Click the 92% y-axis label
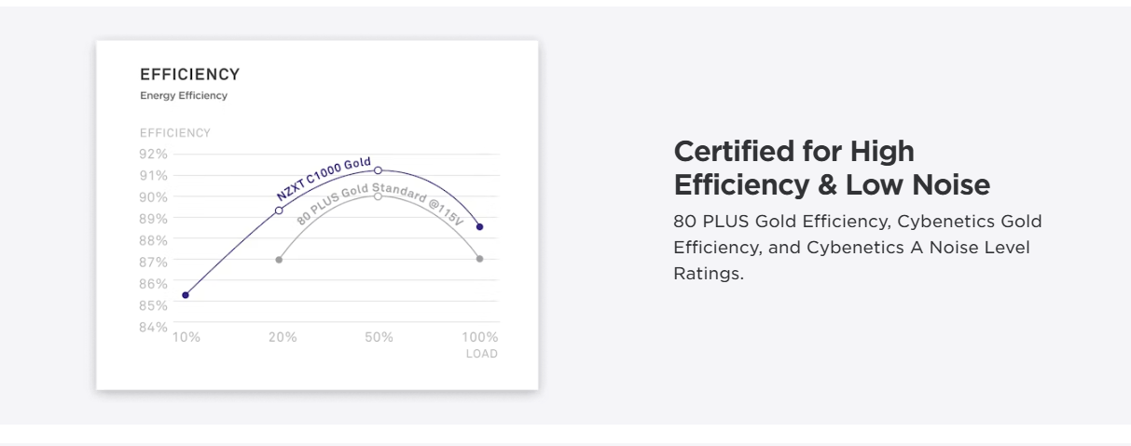Viewport: 1131px width, 446px height. coord(154,154)
